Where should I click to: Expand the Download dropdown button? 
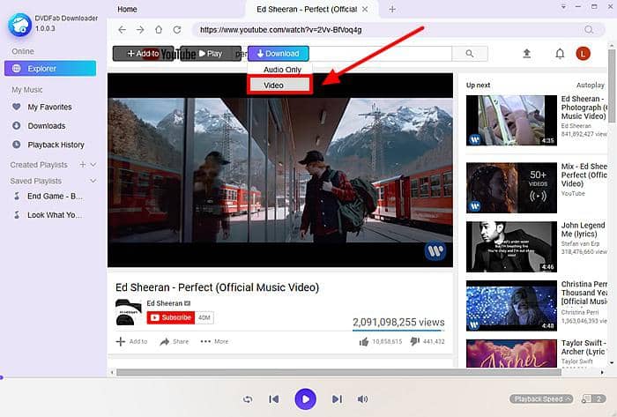pyautogui.click(x=278, y=54)
